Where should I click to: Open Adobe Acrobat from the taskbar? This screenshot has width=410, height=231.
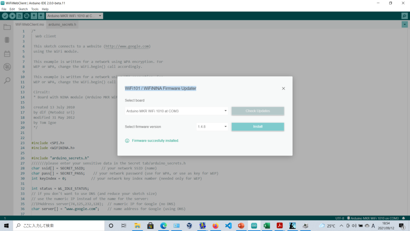click(x=279, y=225)
